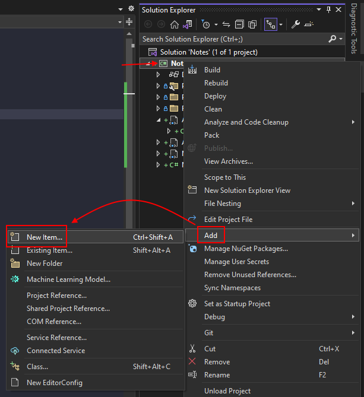The height and width of the screenshot is (397, 364).
Task: Click the Forward navigation arrow in Solution Explorer
Action: click(x=161, y=24)
